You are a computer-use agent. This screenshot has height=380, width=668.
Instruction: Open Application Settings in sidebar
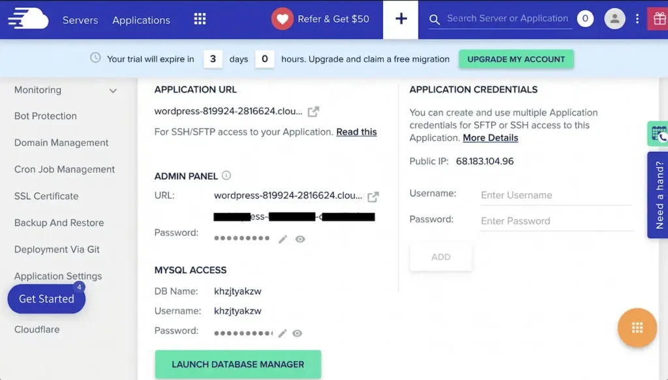click(x=58, y=276)
